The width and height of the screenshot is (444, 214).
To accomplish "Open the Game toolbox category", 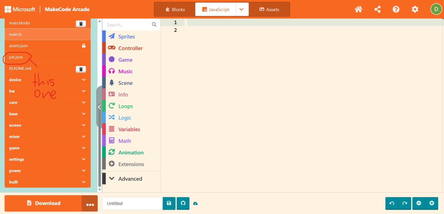I will click(x=131, y=60).
